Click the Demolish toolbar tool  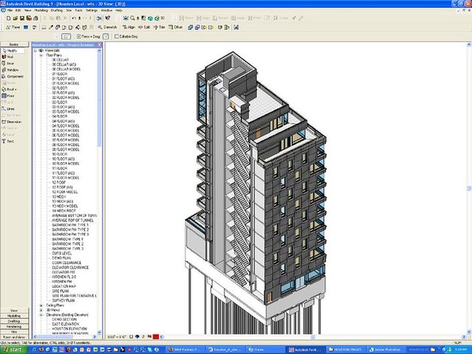(x=108, y=27)
